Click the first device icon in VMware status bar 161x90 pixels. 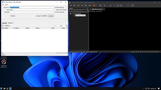pyautogui.click(x=132, y=52)
